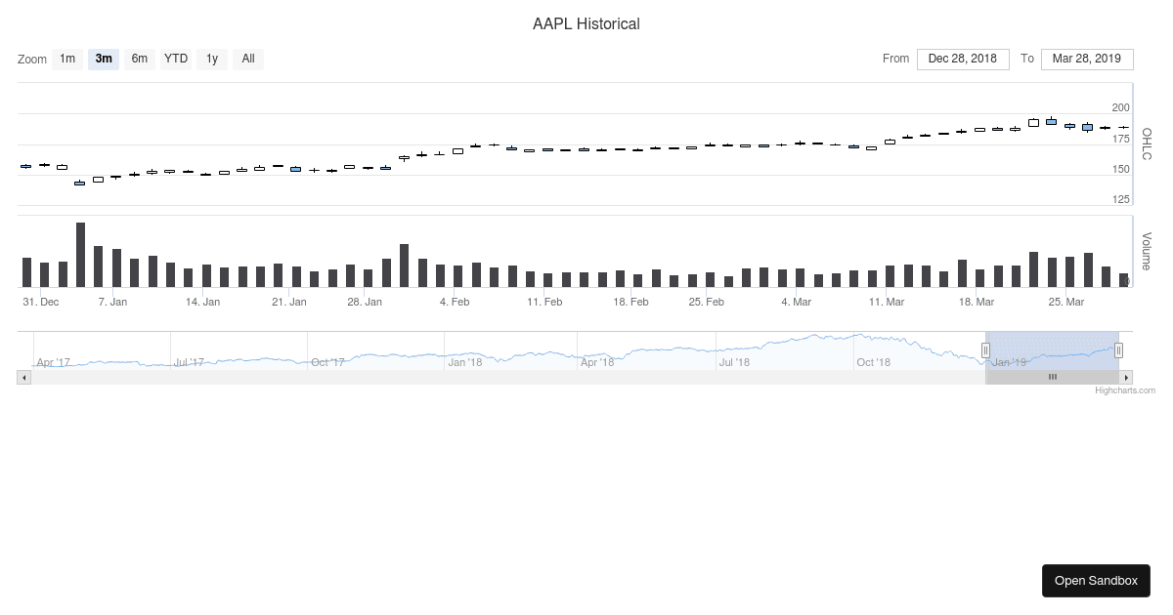This screenshot has height=615, width=1173.
Task: Click the AAPL Historical chart title
Action: coord(586,23)
